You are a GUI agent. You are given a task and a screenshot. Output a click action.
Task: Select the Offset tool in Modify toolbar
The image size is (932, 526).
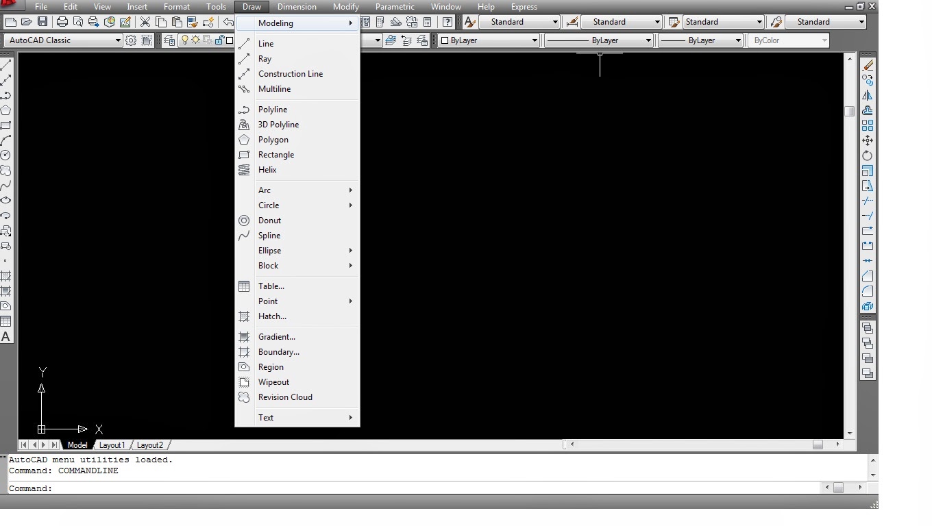[868, 110]
